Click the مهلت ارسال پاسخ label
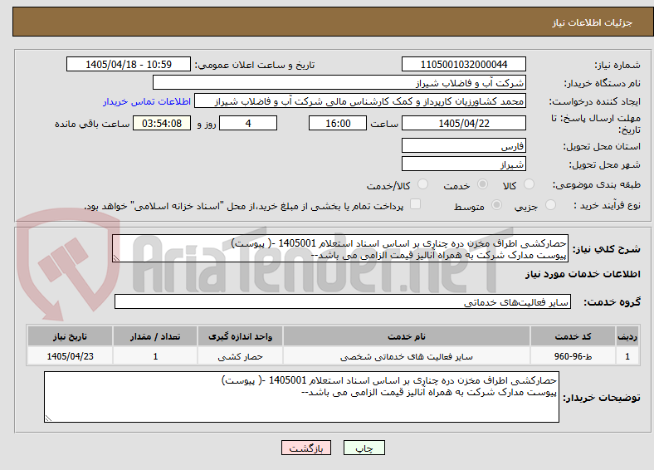Image resolution: width=654 pixels, height=470 pixels. (x=596, y=124)
